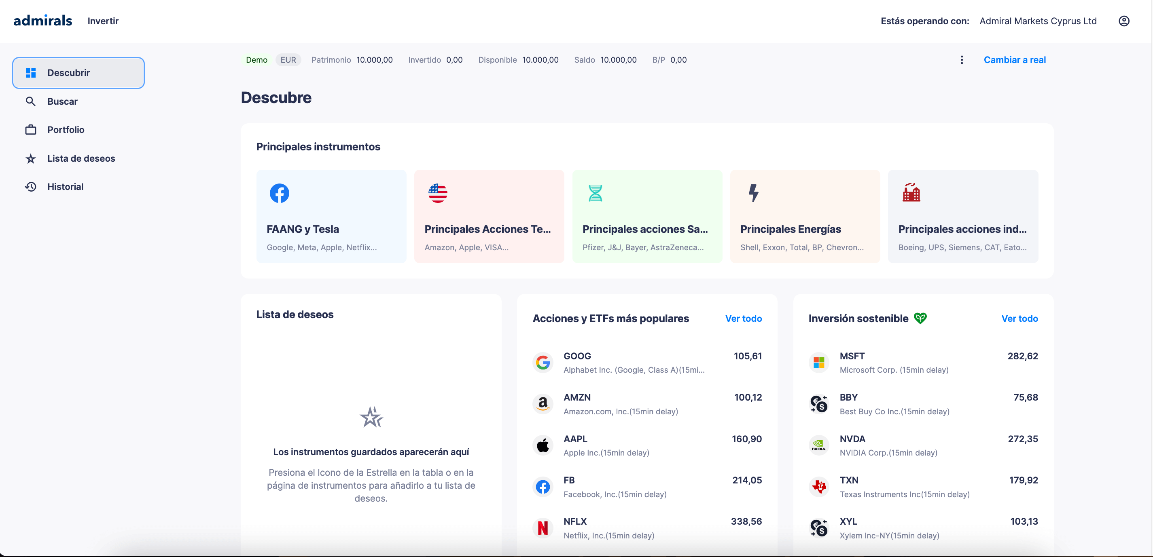Open the user account profile icon
The width and height of the screenshot is (1153, 557).
pos(1124,21)
